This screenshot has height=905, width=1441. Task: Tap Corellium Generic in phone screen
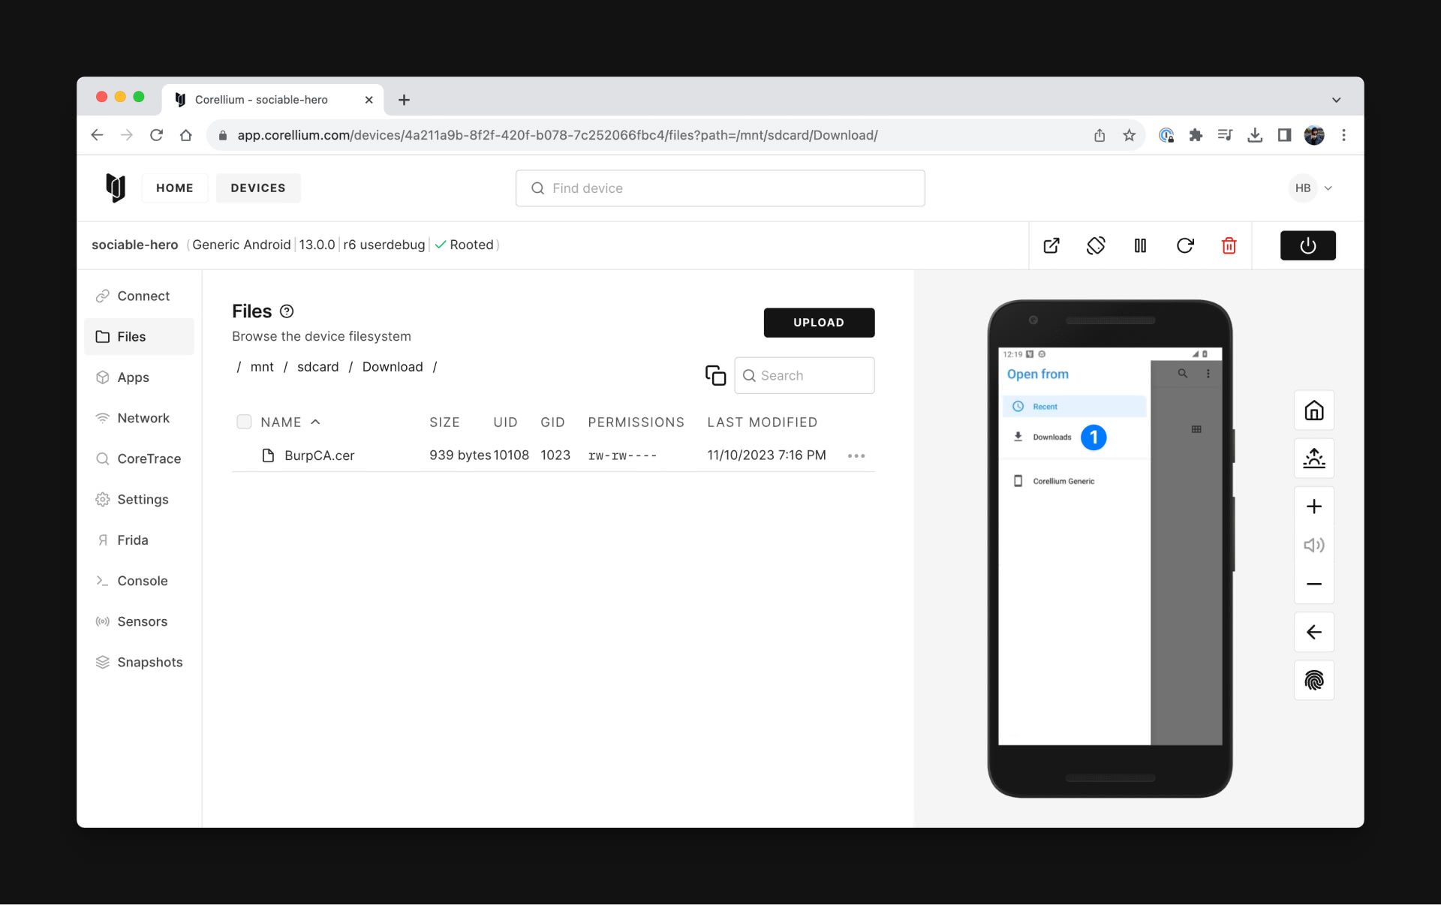coord(1063,481)
